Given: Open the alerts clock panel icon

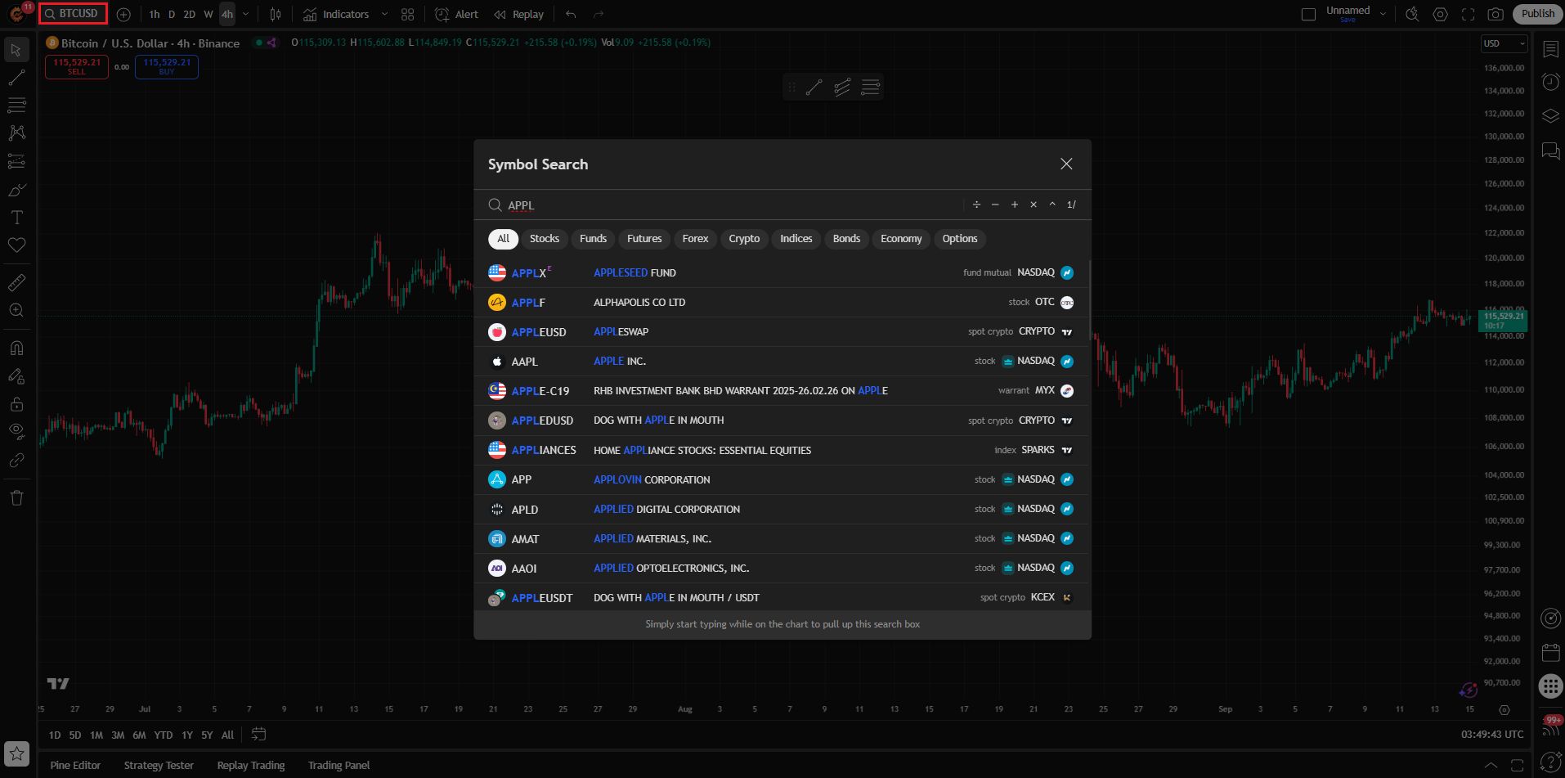Looking at the screenshot, I should click(x=1550, y=82).
